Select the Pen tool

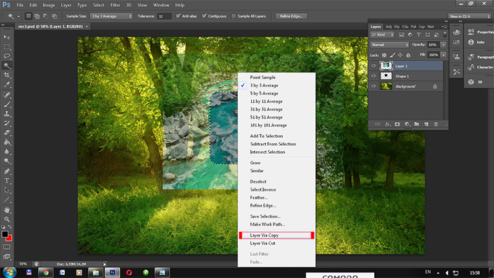7,171
